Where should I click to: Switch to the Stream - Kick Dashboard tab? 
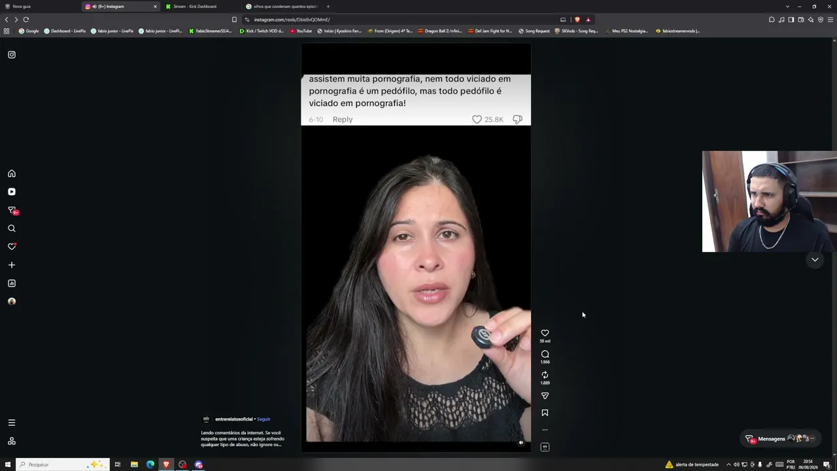pos(201,7)
